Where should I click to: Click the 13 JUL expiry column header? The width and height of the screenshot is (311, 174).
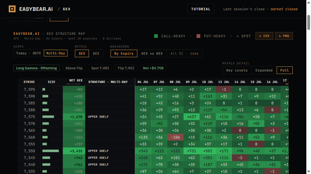(224, 82)
